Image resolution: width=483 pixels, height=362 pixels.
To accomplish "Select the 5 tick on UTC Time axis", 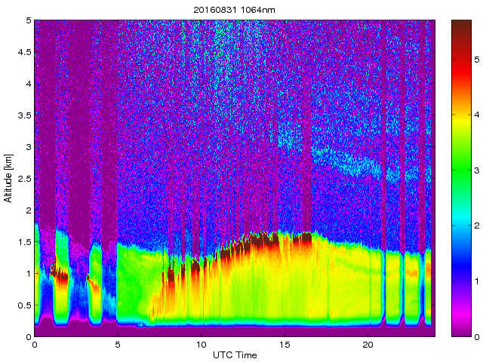I will click(x=118, y=344).
